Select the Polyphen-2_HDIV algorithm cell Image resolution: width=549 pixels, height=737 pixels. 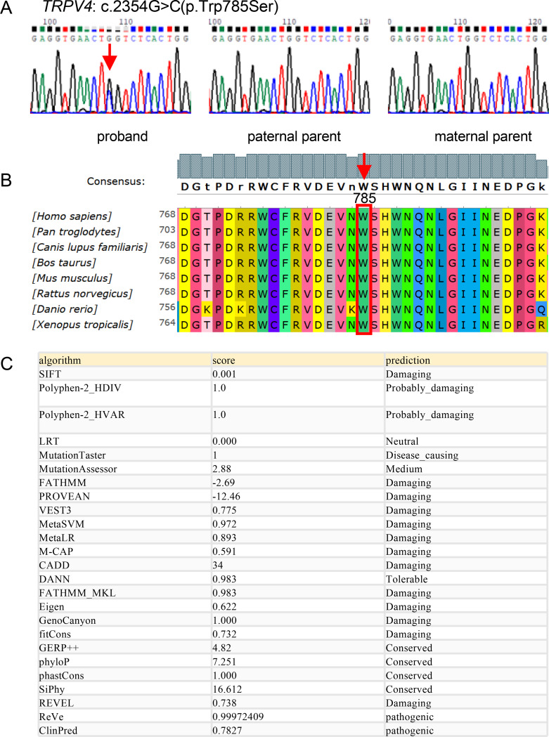click(x=124, y=393)
